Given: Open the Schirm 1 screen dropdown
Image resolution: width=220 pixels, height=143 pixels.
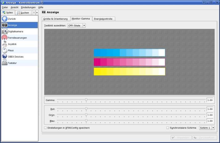Looking at the screenshot, I should 207,128.
